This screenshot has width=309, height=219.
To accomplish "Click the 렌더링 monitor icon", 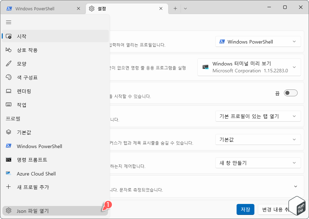I will [9, 91].
